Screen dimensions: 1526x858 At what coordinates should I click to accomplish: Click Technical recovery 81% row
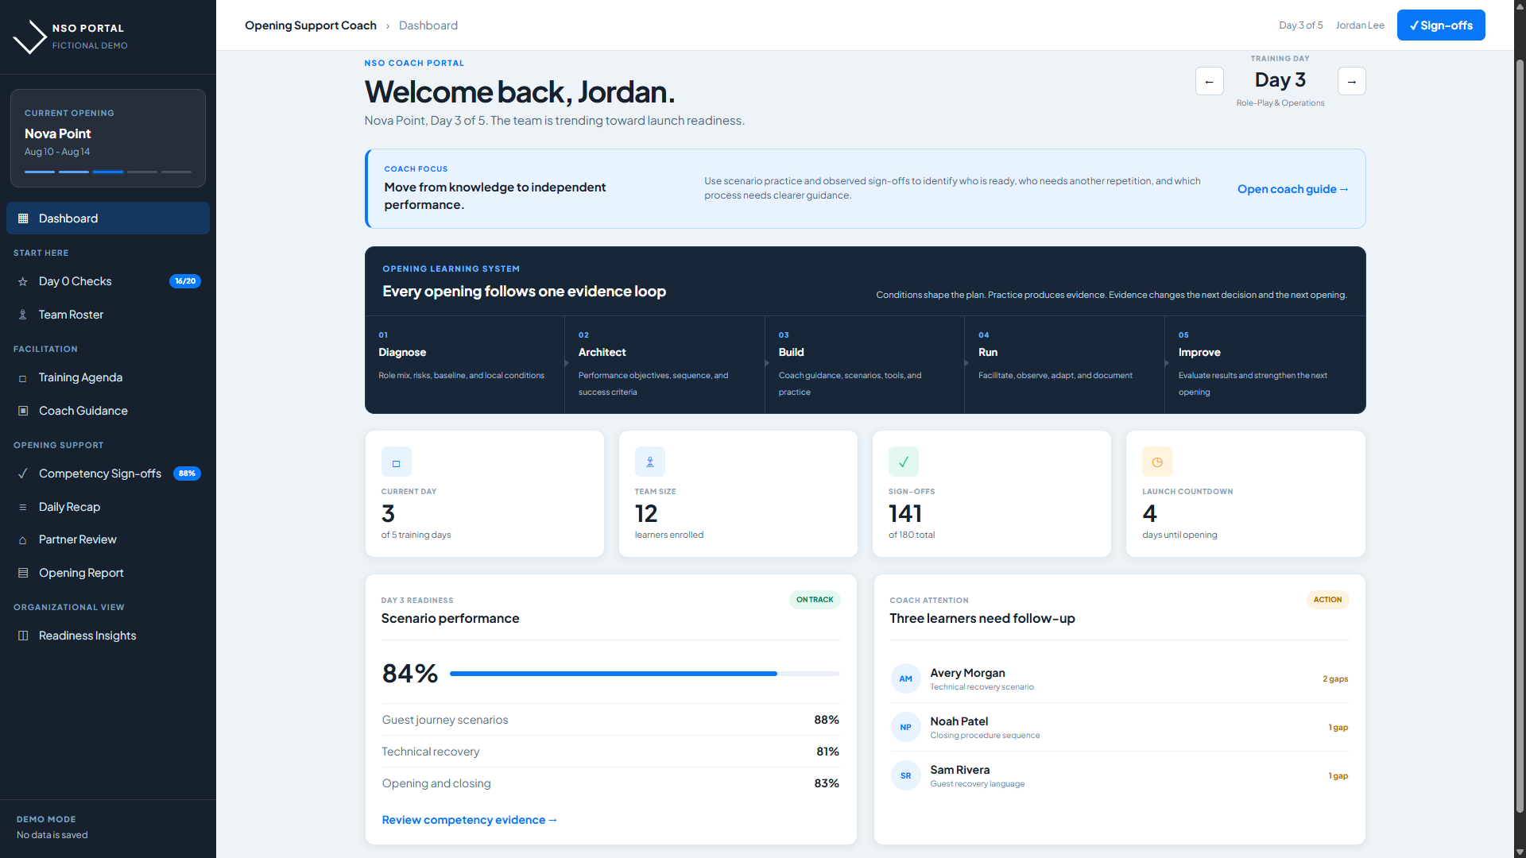pos(610,752)
